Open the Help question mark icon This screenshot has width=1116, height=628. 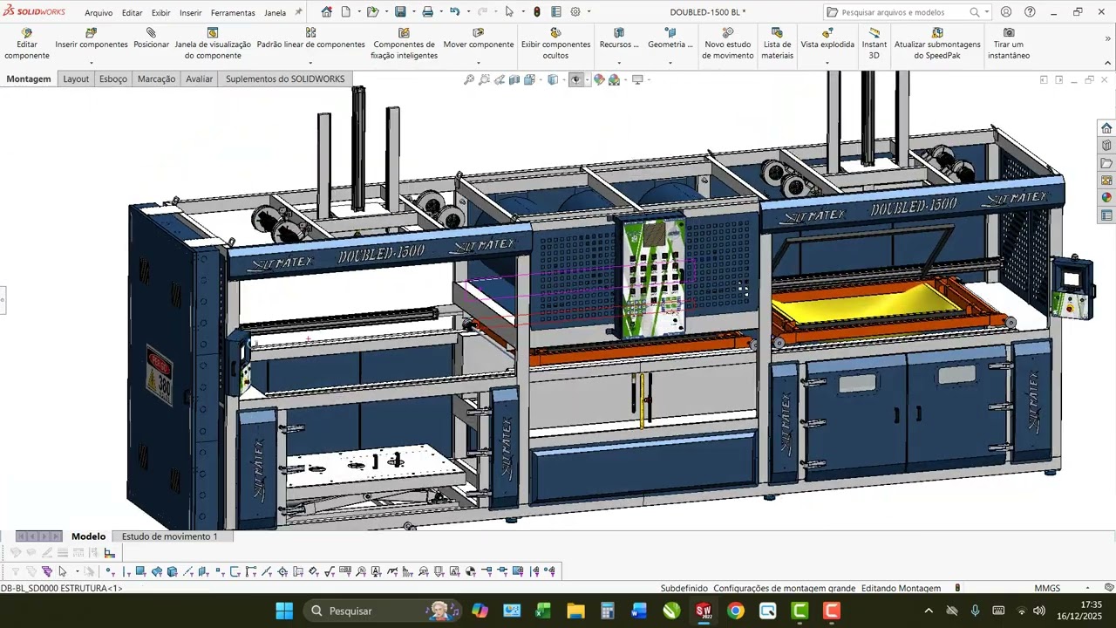(1030, 12)
